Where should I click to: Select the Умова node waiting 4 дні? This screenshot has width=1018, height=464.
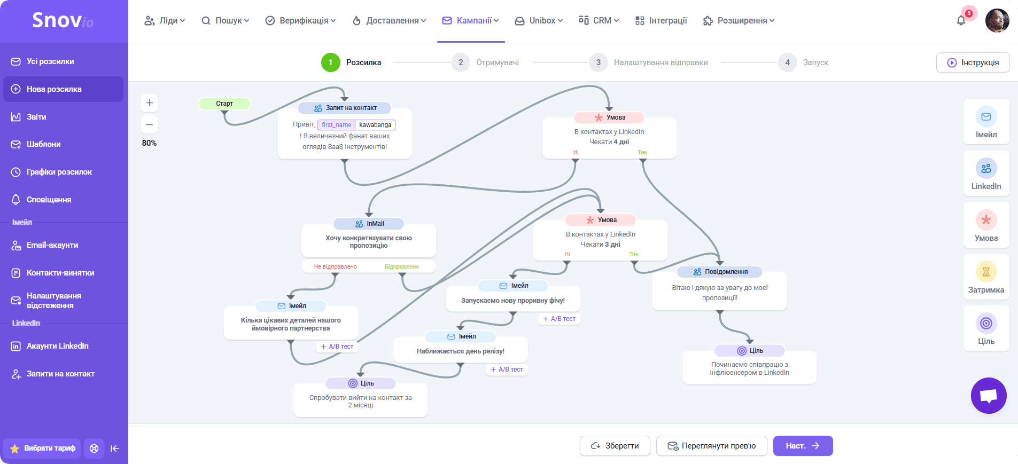pos(609,136)
